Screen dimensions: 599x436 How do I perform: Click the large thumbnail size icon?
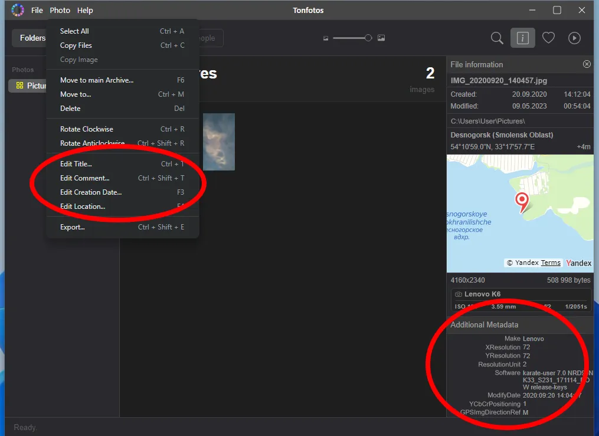[381, 38]
